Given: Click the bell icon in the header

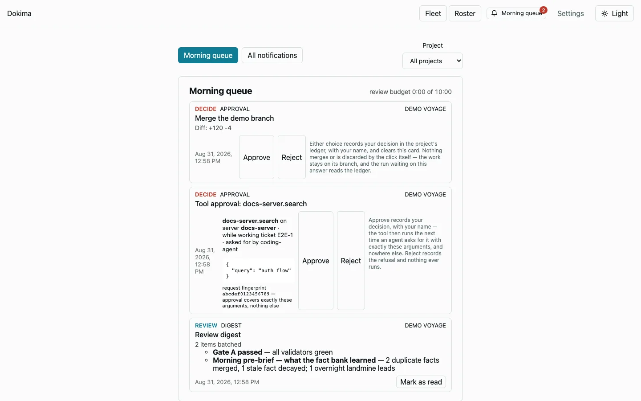Looking at the screenshot, I should (494, 13).
